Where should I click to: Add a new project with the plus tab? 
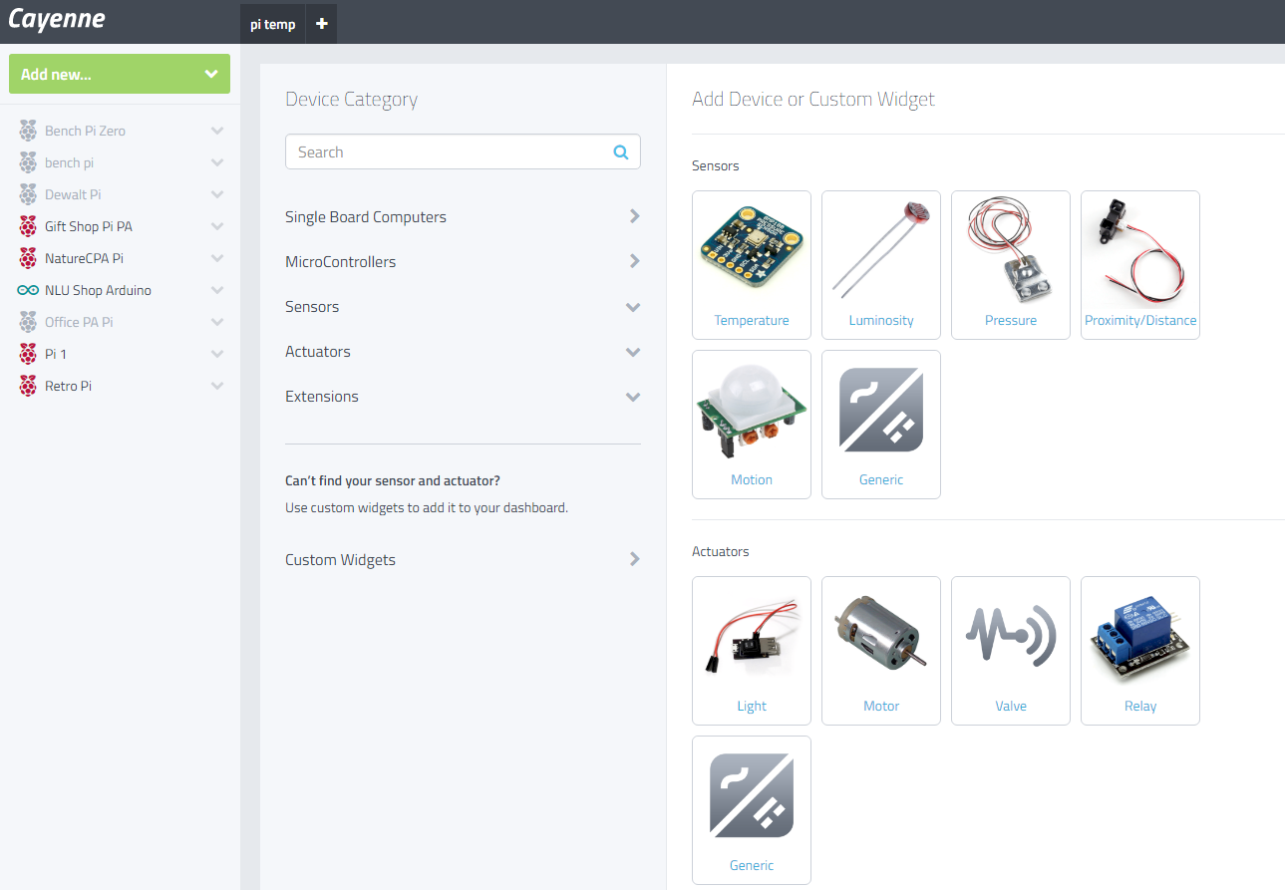(321, 24)
